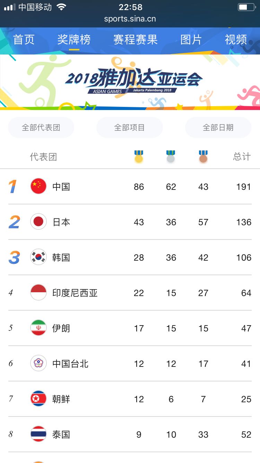The image size is (260, 463).
Task: Tap the silver medal column icon
Action: 171,157
